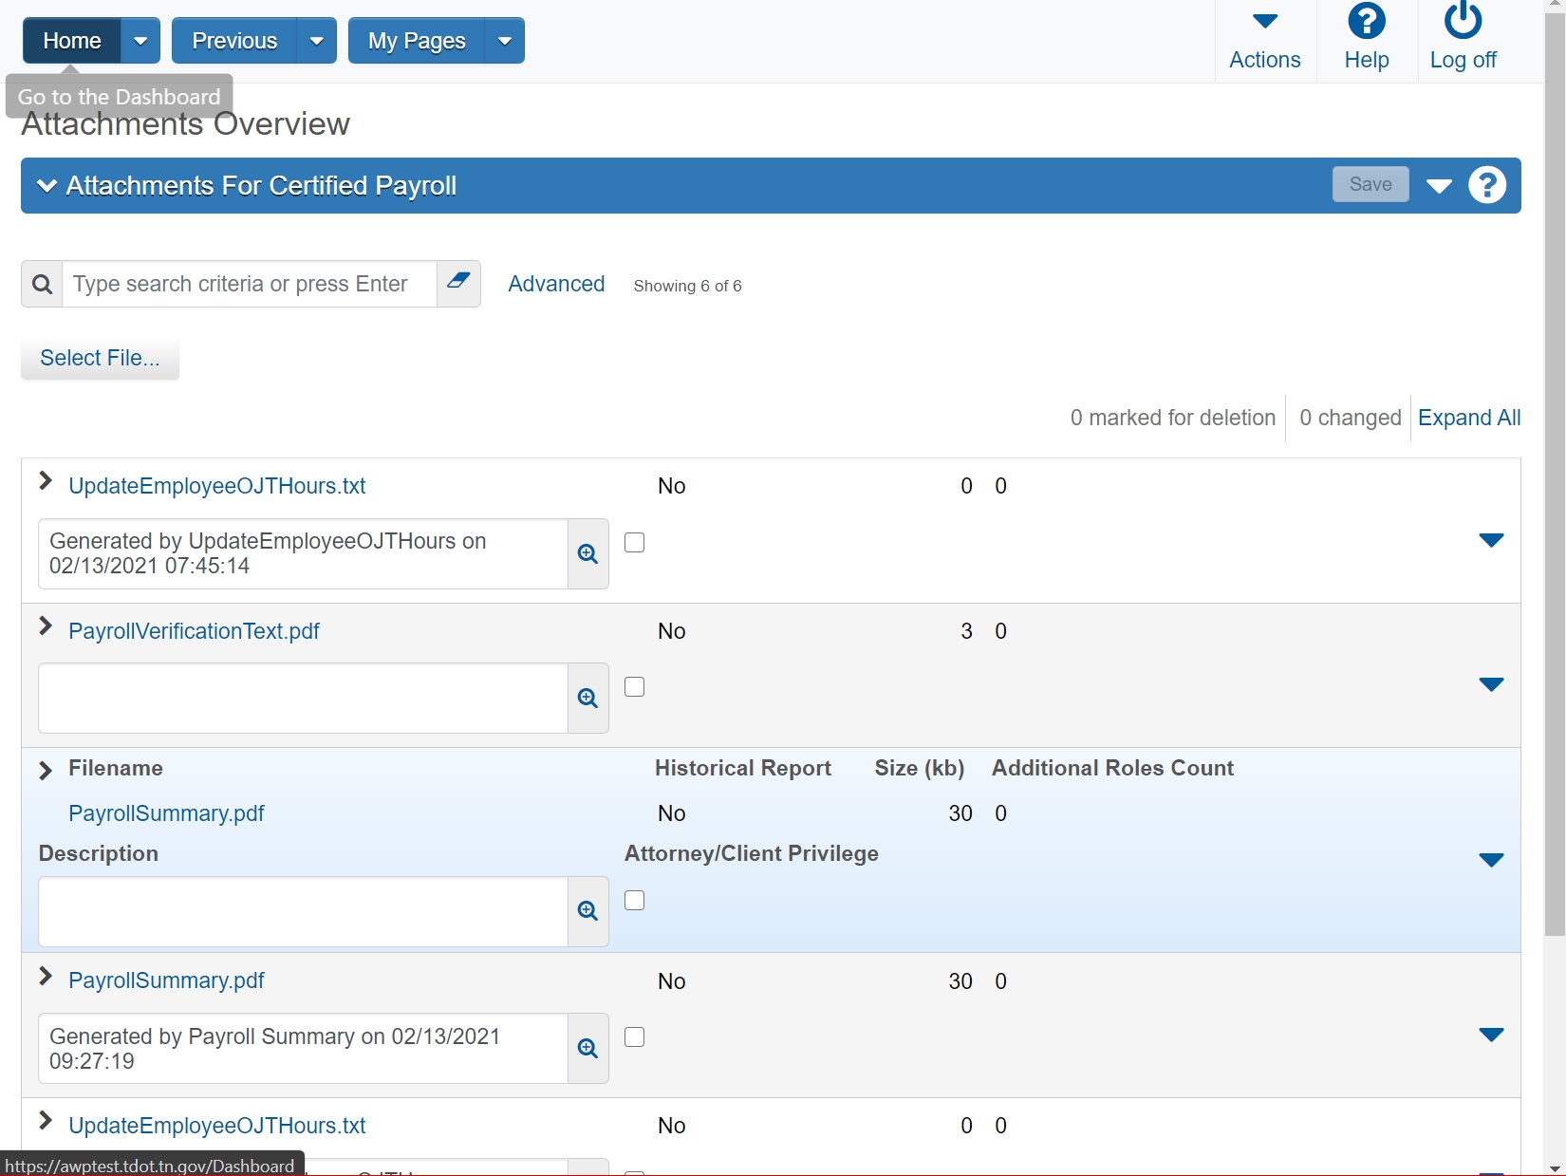Click description Generated by UpdateEmployeeOJTHours field

(x=303, y=553)
